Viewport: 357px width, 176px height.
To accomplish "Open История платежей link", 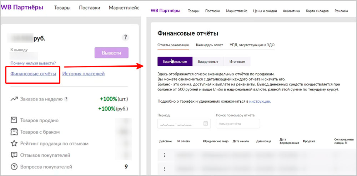I will 83,74.
